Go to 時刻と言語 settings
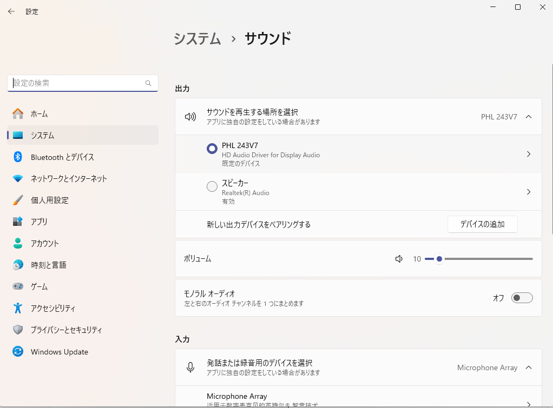Viewport: 553px width, 408px height. tap(48, 265)
